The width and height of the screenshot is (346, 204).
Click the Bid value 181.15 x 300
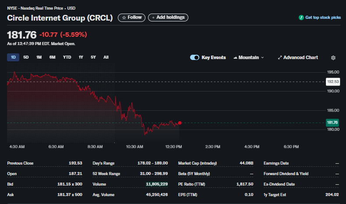pyautogui.click(x=70, y=184)
